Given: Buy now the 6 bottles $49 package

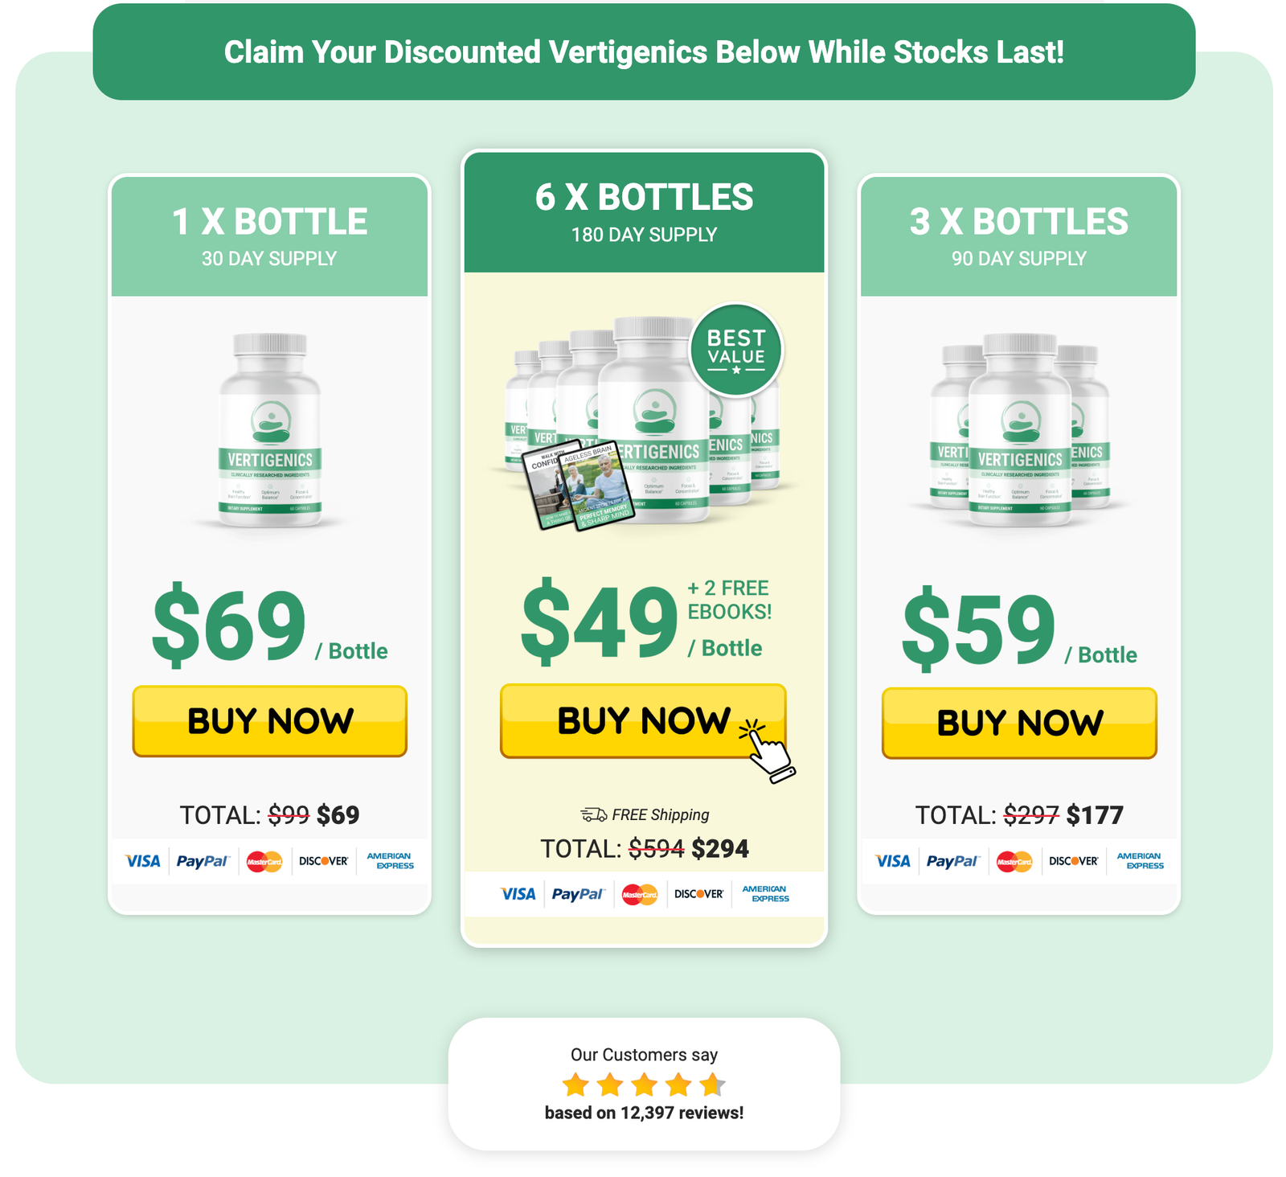Looking at the screenshot, I should pos(643,720).
